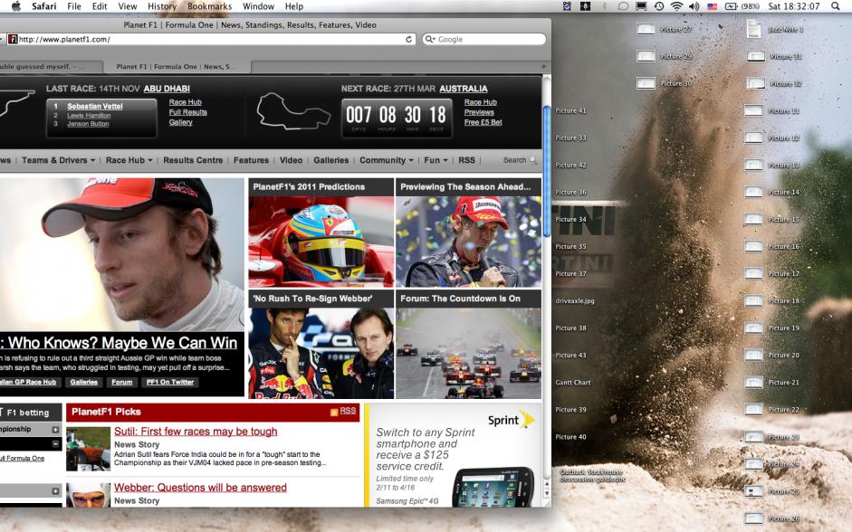Screen dimensions: 852x532
Task: Open 'Sutil: First few races may be tough'
Action: pyautogui.click(x=196, y=432)
